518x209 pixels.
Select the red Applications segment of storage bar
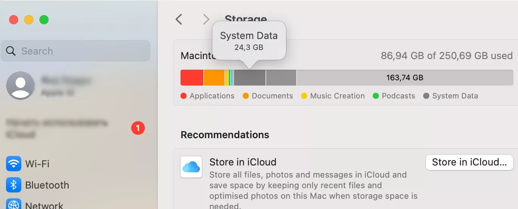click(x=192, y=78)
